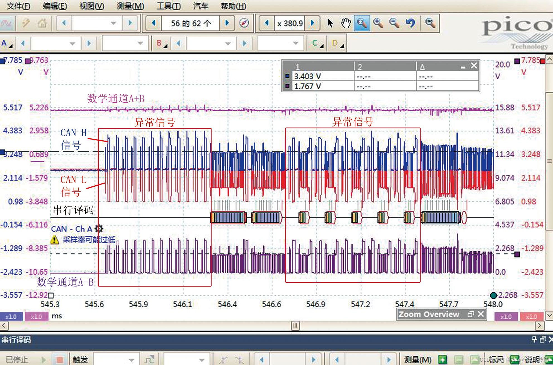Click the zoom to 100% icon

(x=430, y=23)
